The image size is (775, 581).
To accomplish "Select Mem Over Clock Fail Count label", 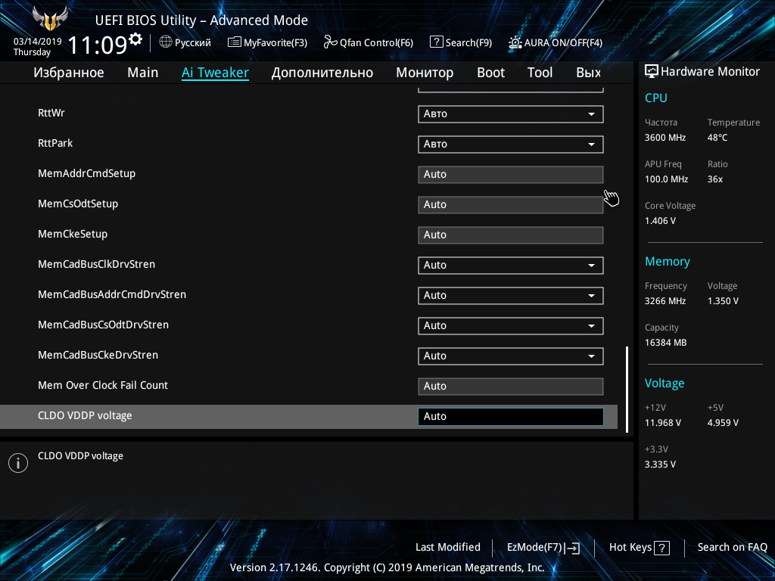I will pyautogui.click(x=103, y=385).
